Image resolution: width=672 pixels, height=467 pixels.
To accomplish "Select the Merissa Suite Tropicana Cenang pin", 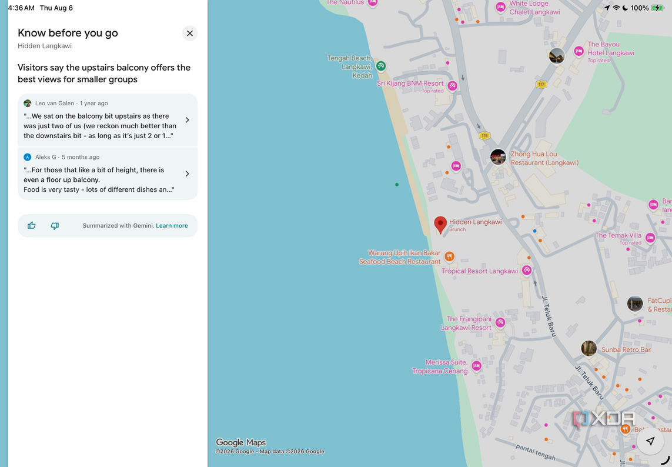I will pos(476,366).
